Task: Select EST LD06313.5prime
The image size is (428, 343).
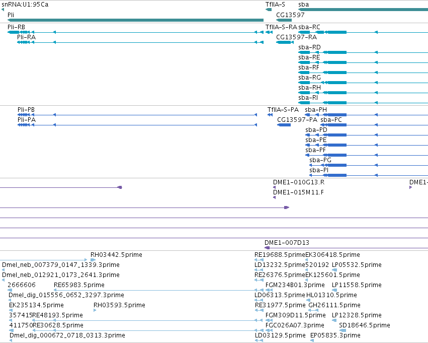Action: (x=259, y=300)
